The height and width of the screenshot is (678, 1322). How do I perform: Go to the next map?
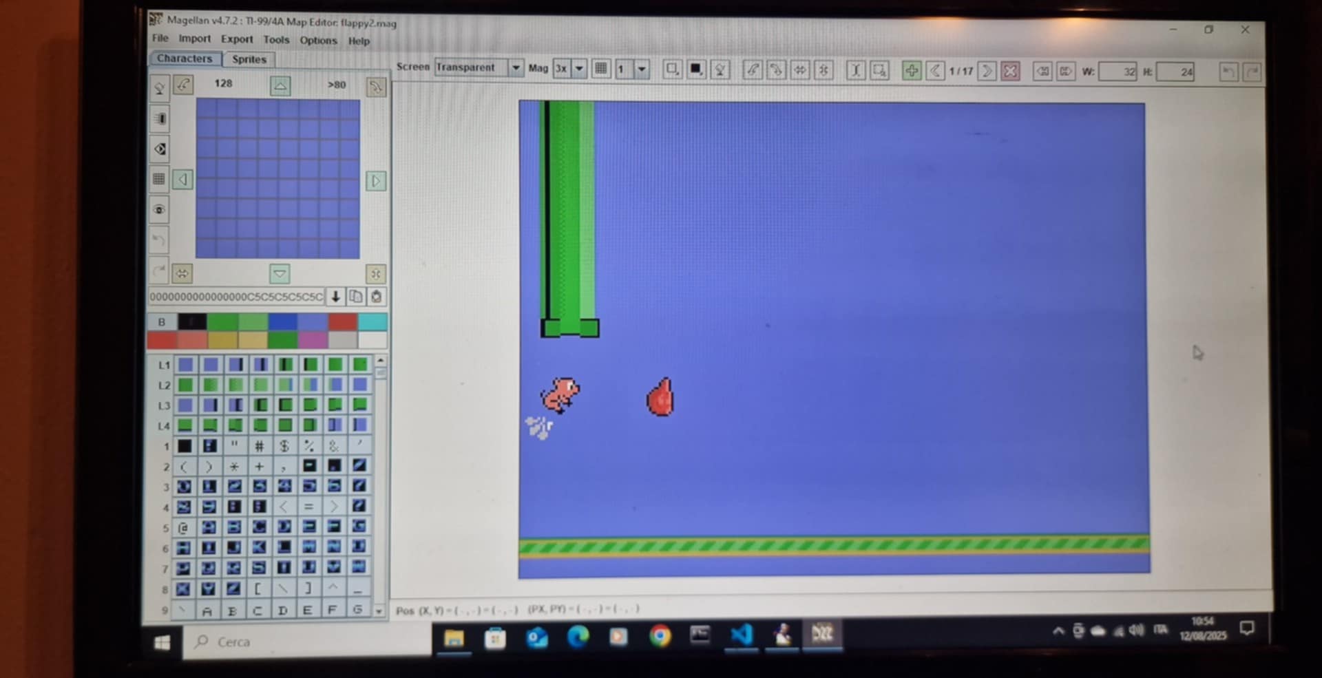pyautogui.click(x=987, y=71)
